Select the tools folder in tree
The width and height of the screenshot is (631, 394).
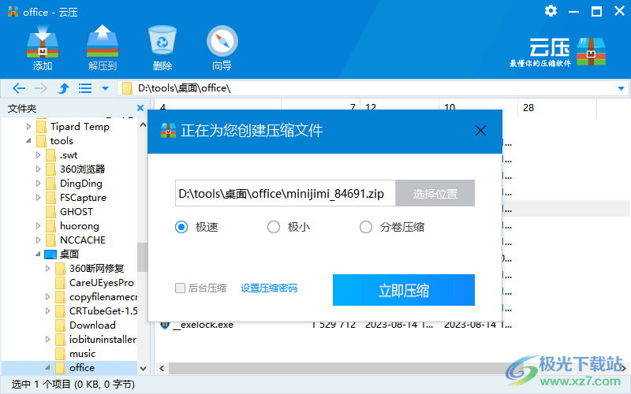point(62,141)
